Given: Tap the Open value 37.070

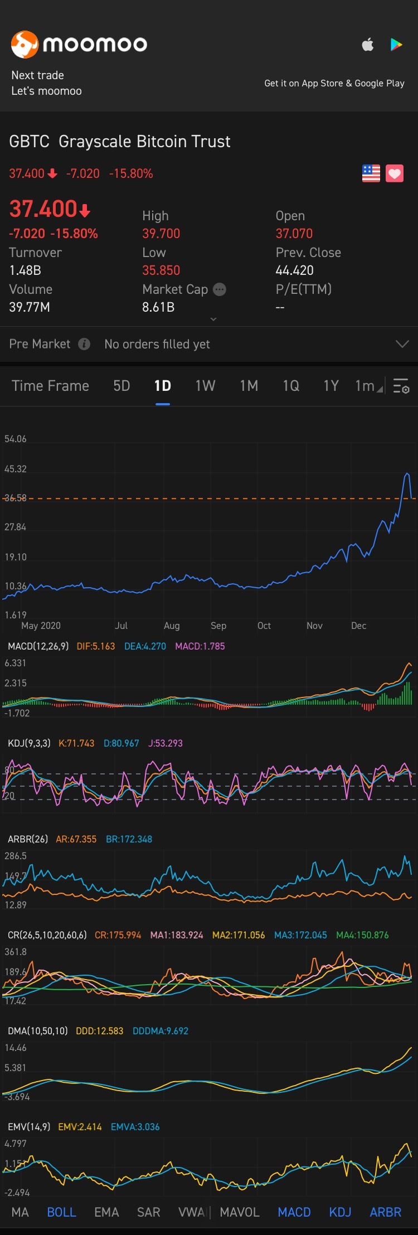Looking at the screenshot, I should pos(294,234).
